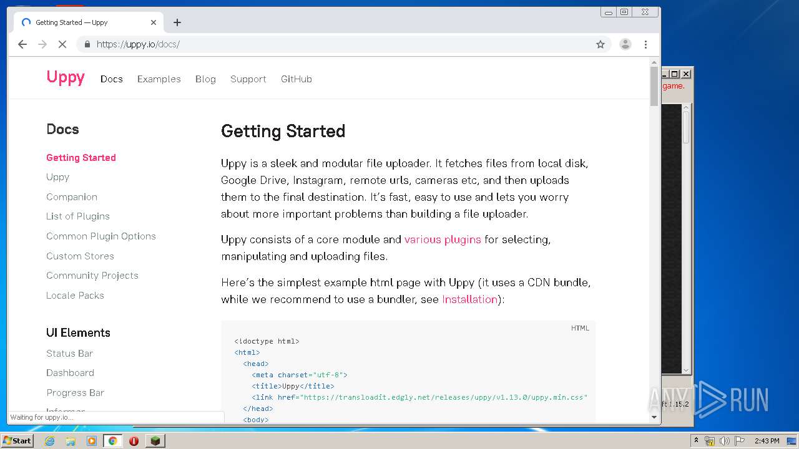Open Locale Packs sidebar link

pyautogui.click(x=75, y=296)
